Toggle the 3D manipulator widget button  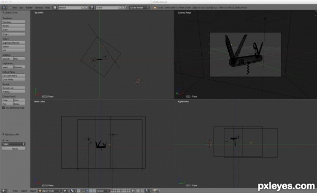coord(78,190)
